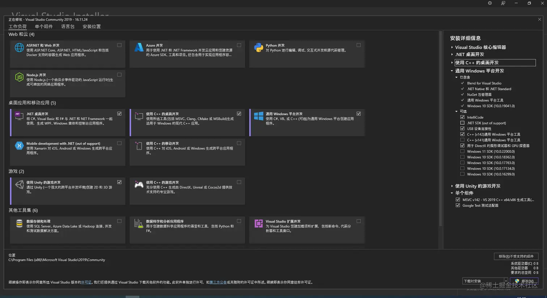Click the install location path text
Viewport: 547px width, 298px height.
(57, 260)
